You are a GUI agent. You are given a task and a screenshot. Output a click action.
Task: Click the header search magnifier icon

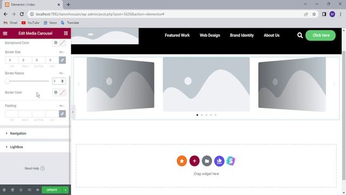click(x=300, y=35)
